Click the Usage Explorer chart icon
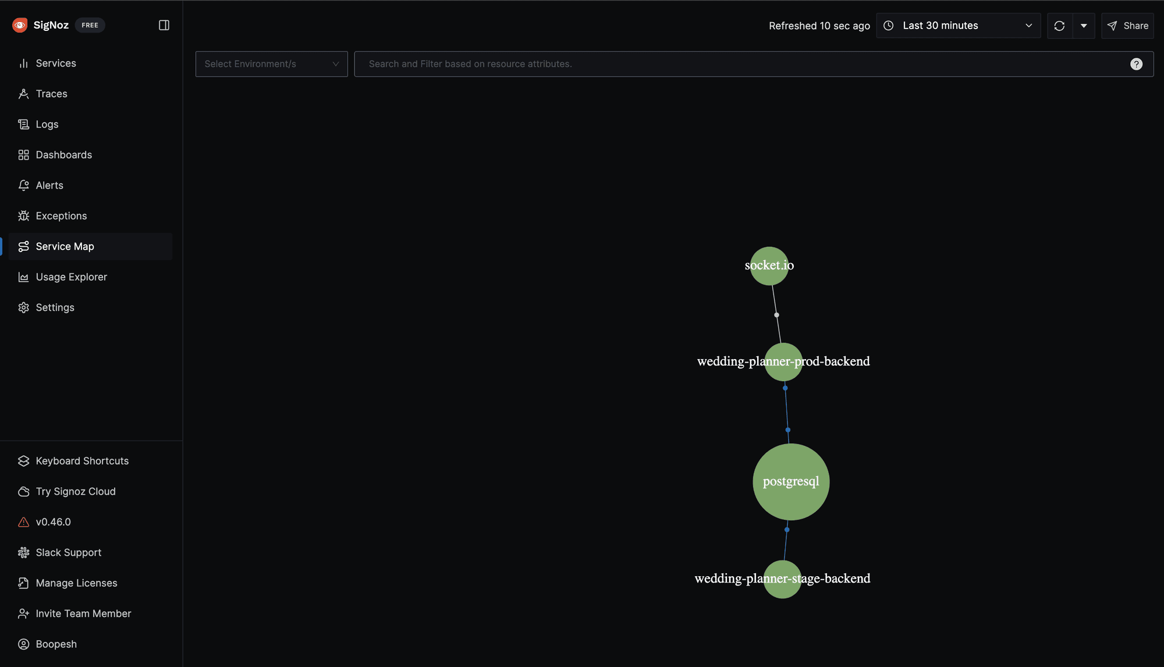The height and width of the screenshot is (667, 1164). click(x=23, y=277)
